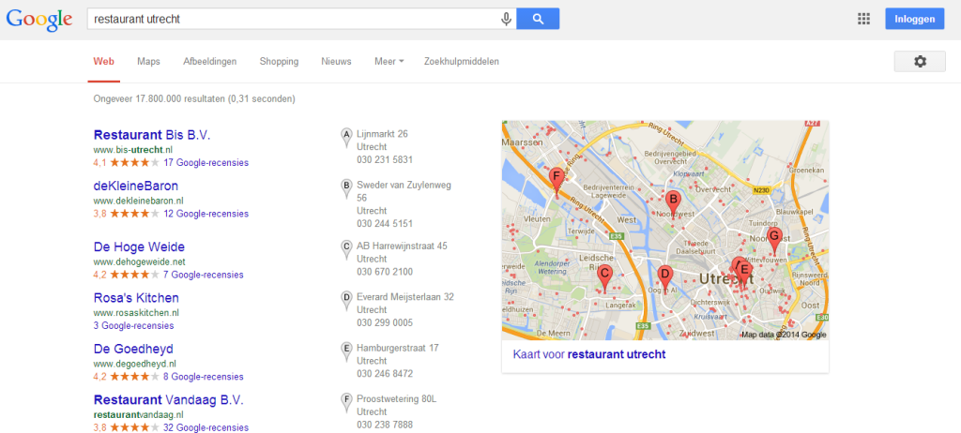Screen dimensions: 961x433
Task: Select map pin C on map
Action: pos(605,276)
